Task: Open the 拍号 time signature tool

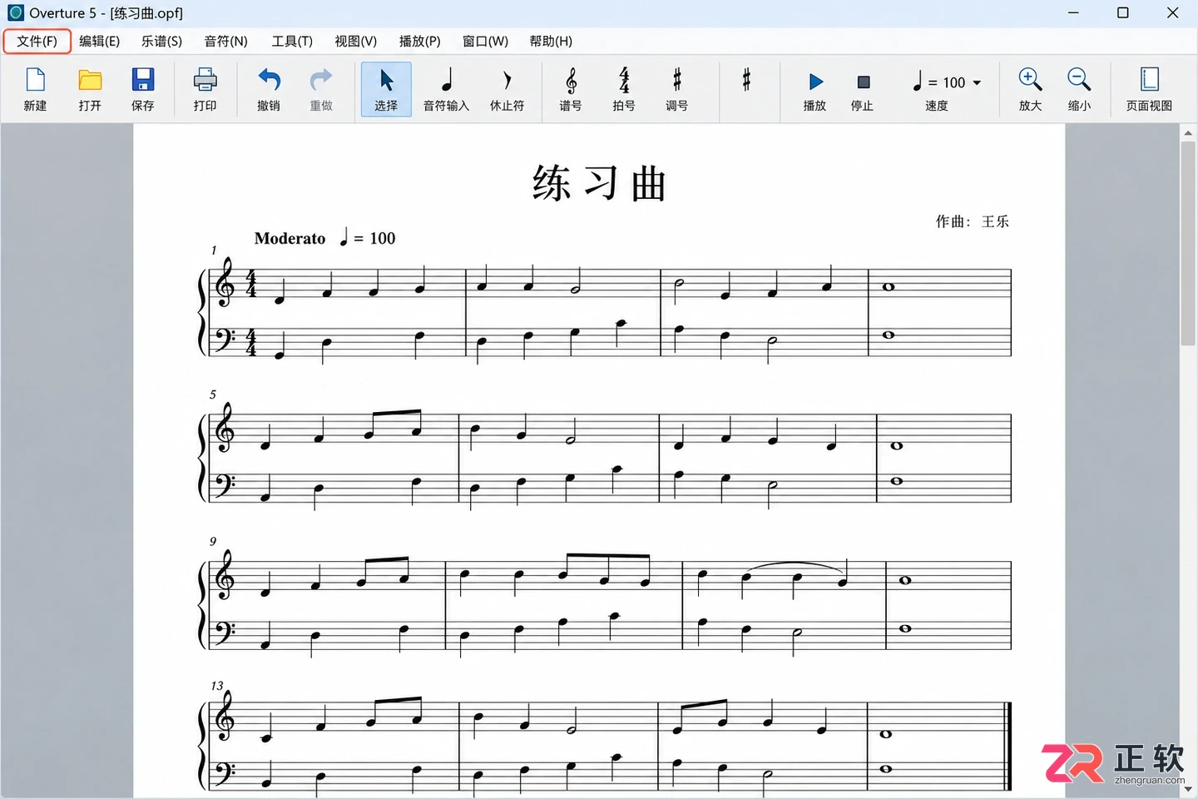Action: [624, 89]
